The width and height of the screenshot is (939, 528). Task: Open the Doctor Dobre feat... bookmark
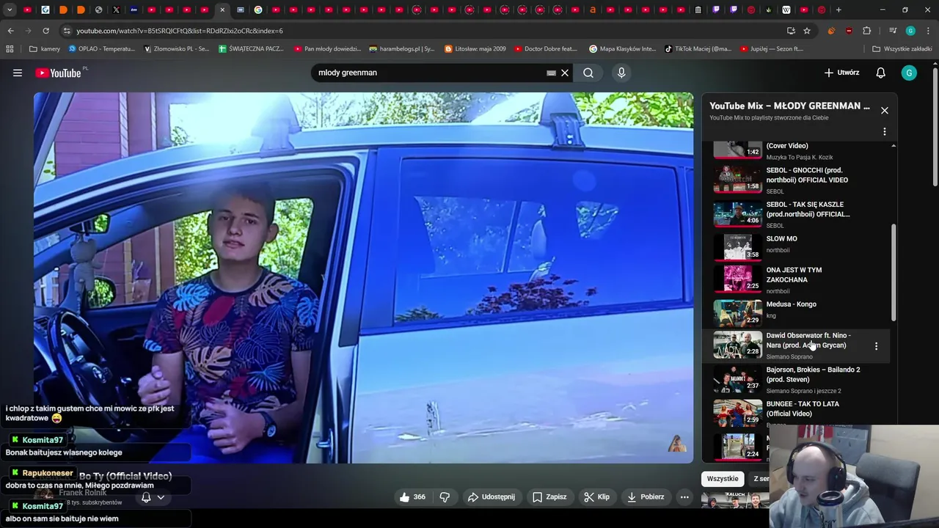[x=546, y=49]
